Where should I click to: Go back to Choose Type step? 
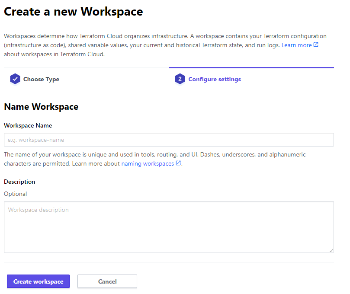(x=35, y=79)
